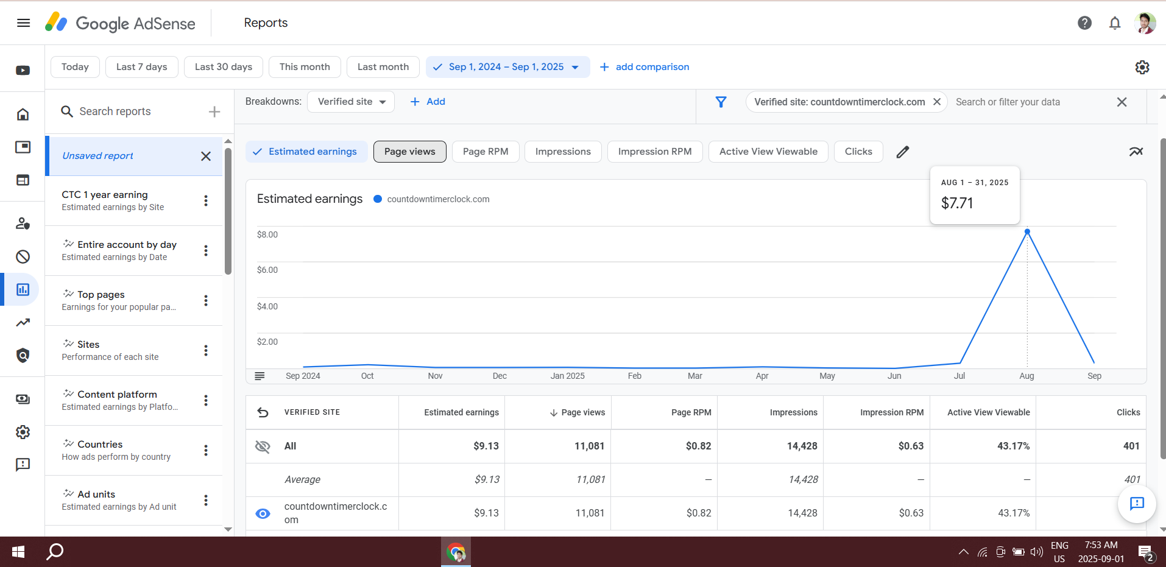Select This month range
1166x567 pixels.
point(305,67)
